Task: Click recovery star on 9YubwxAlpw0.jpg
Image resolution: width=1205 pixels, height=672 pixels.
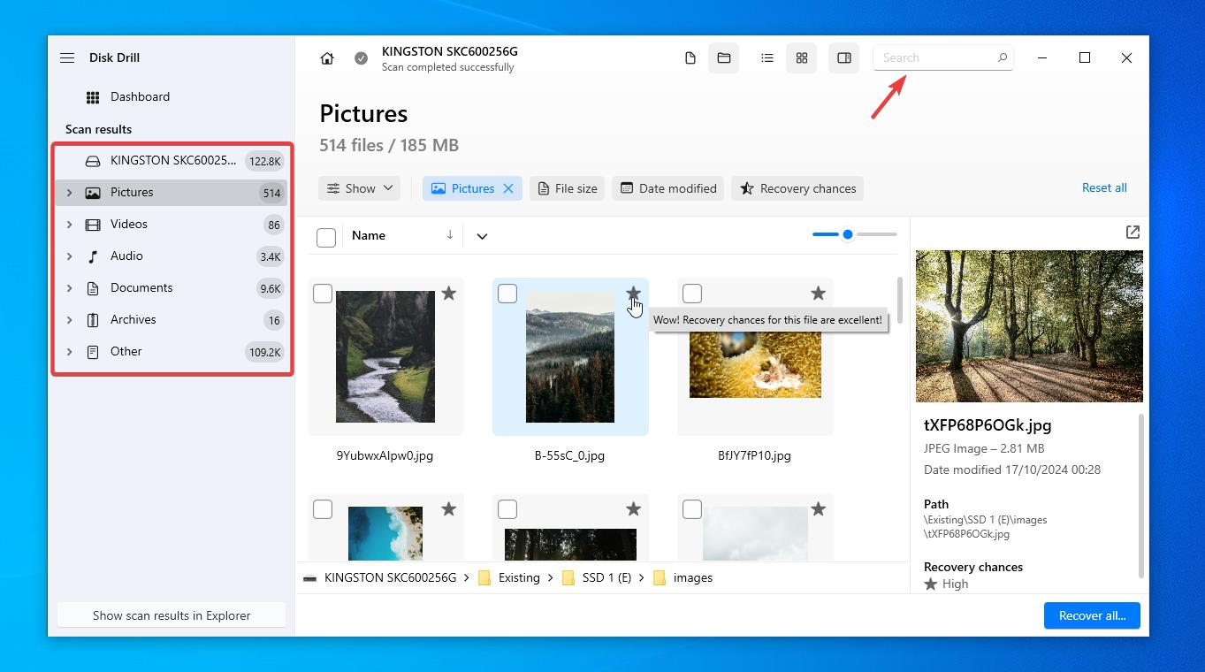Action: click(449, 293)
